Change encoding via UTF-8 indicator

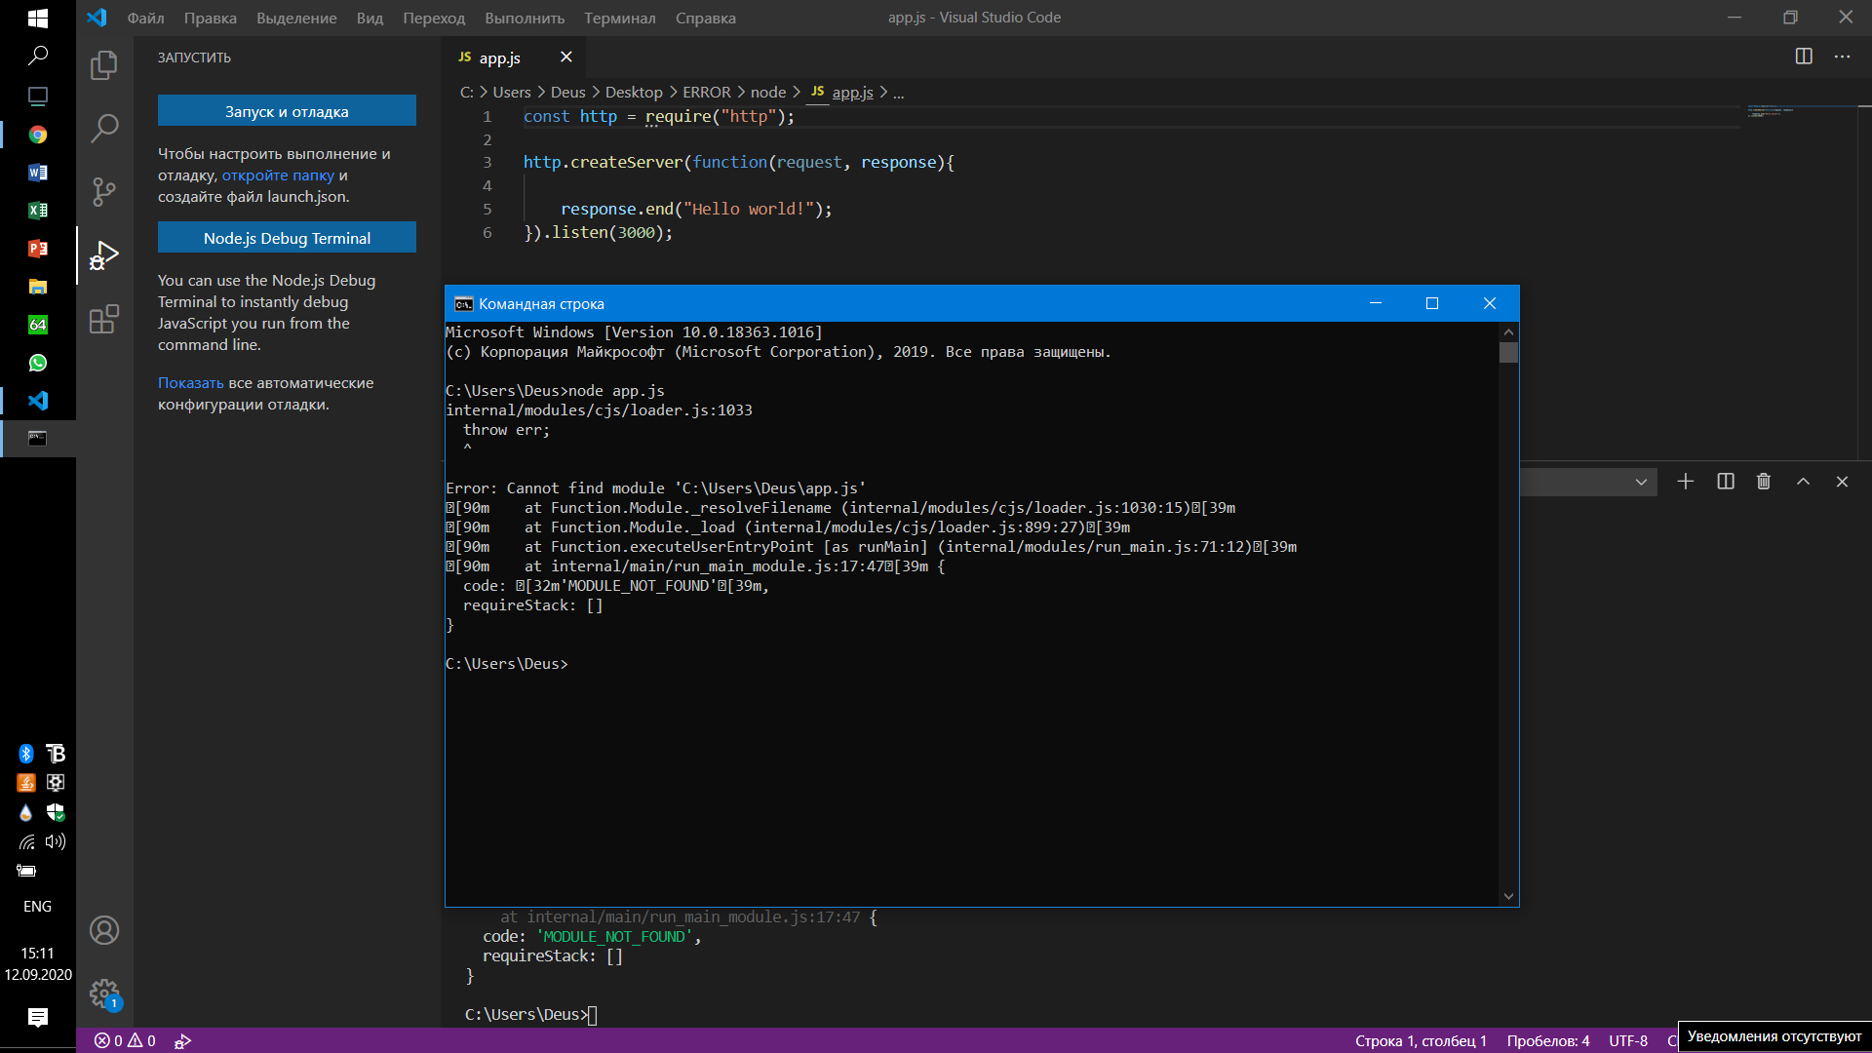pyautogui.click(x=1628, y=1041)
